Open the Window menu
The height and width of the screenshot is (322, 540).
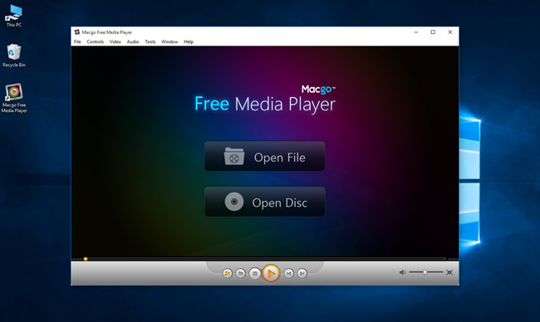click(169, 41)
